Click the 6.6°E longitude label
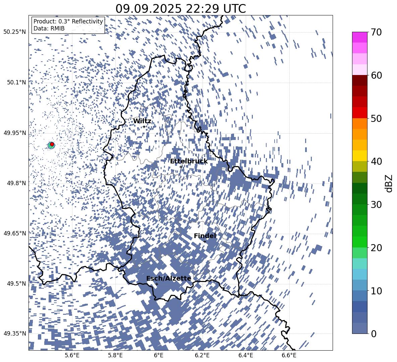Screen dimensions: 397x362 (x=289, y=355)
